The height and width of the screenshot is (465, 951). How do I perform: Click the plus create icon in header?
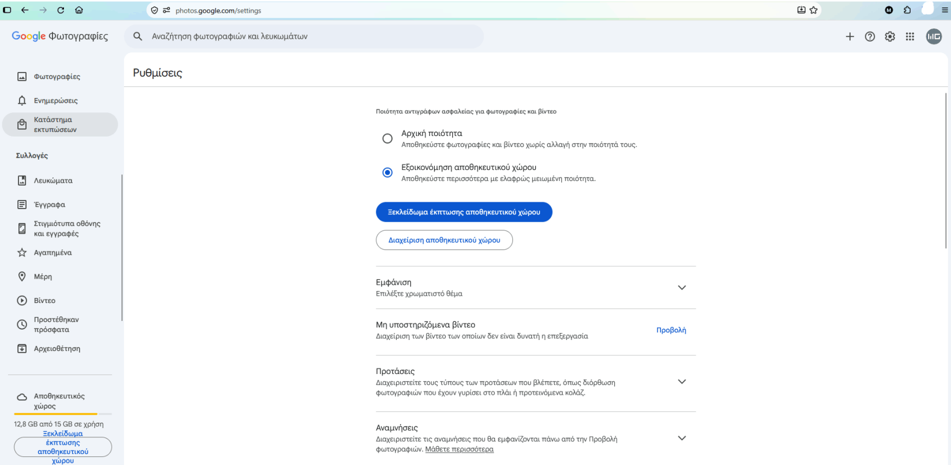[850, 36]
